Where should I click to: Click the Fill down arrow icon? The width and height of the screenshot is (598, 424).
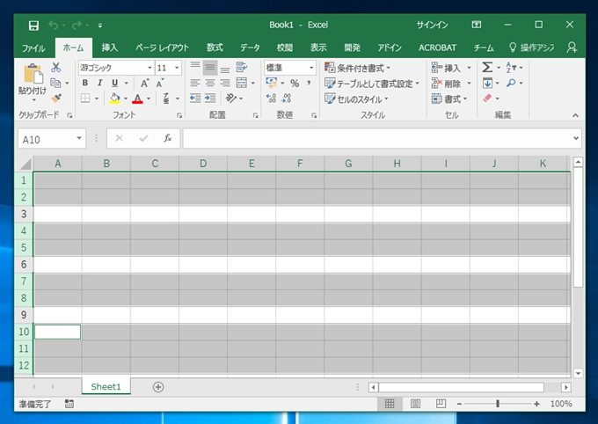coord(487,83)
